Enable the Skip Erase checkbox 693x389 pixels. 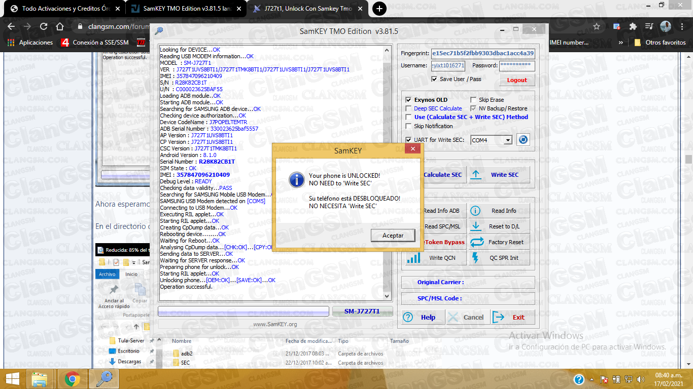coord(473,100)
